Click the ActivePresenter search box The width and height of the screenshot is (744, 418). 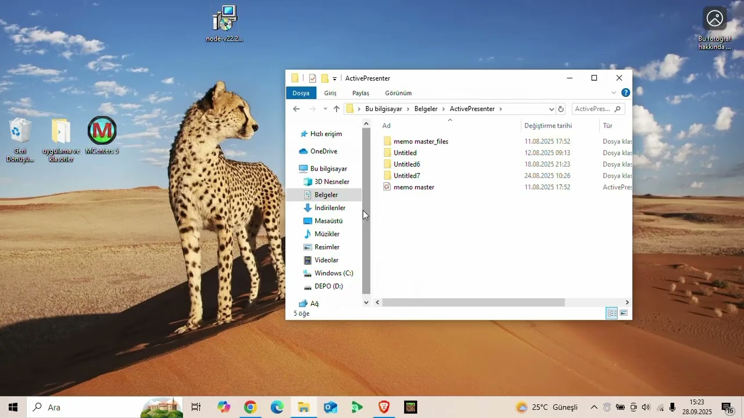[x=598, y=109]
